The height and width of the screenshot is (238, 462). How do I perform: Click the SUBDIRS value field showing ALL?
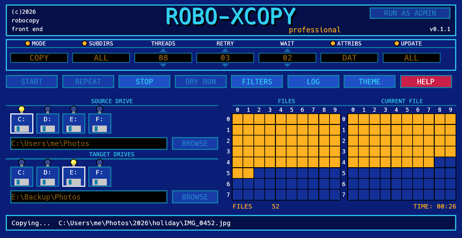(x=101, y=58)
